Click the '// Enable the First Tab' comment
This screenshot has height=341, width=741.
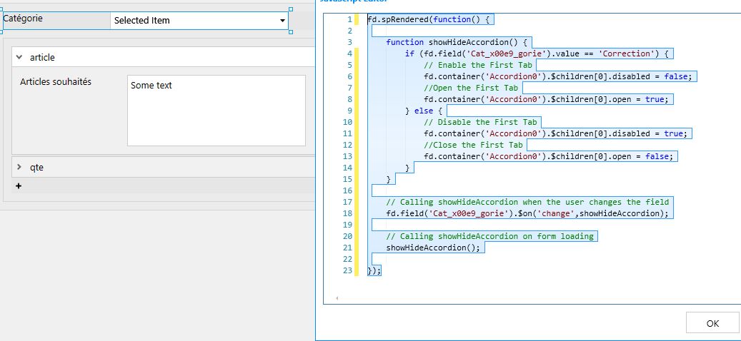point(479,65)
